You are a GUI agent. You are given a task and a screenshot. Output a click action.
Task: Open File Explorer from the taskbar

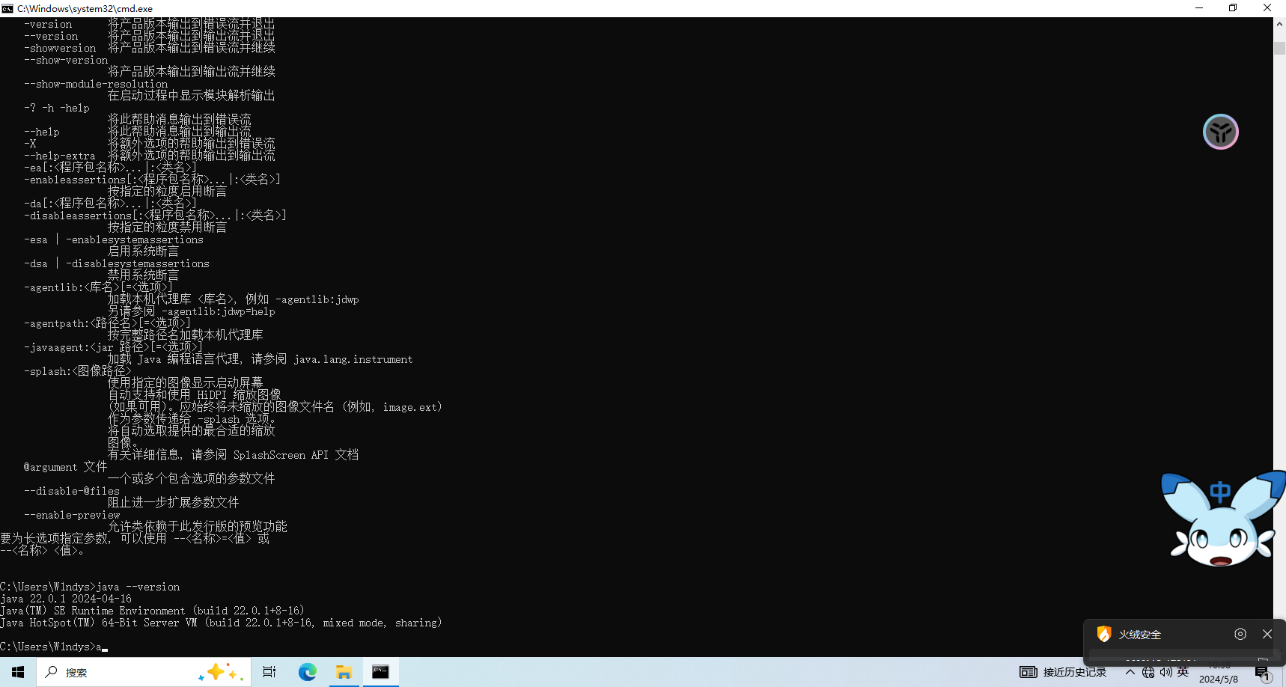tap(344, 672)
